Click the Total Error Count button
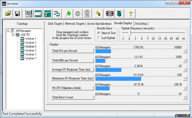192x118 pixels. click(x=72, y=97)
